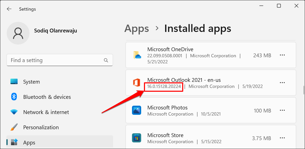Click the Bluetooth icon in sidebar
This screenshot has height=149, width=305.
14,97
